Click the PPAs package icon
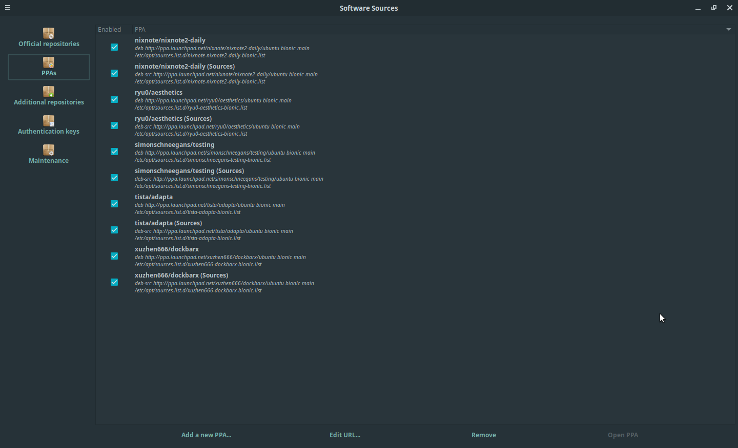 tap(49, 62)
